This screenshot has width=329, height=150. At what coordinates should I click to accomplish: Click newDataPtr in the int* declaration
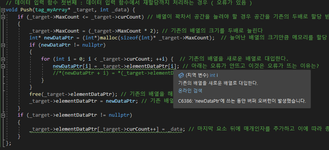[59, 38]
